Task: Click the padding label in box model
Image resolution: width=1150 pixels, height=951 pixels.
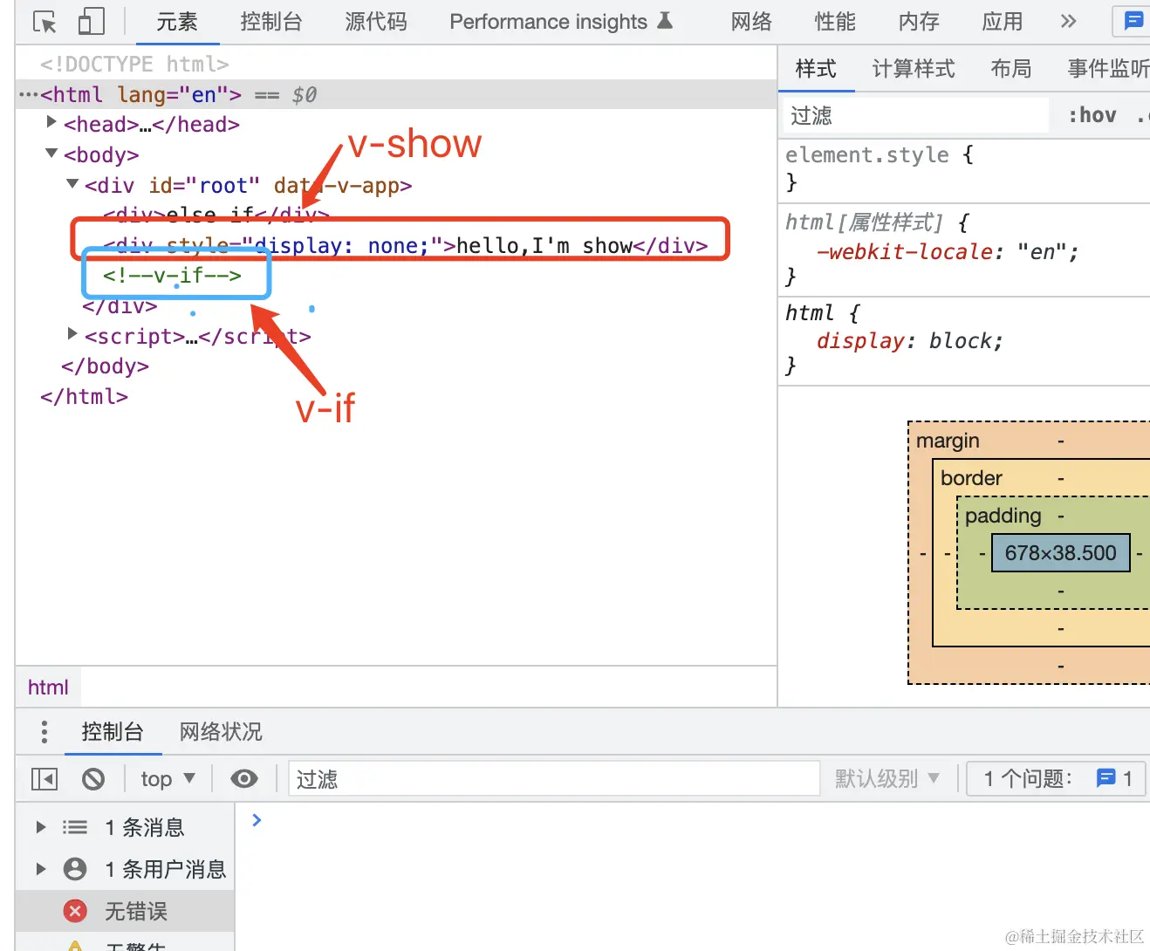Action: [1003, 516]
